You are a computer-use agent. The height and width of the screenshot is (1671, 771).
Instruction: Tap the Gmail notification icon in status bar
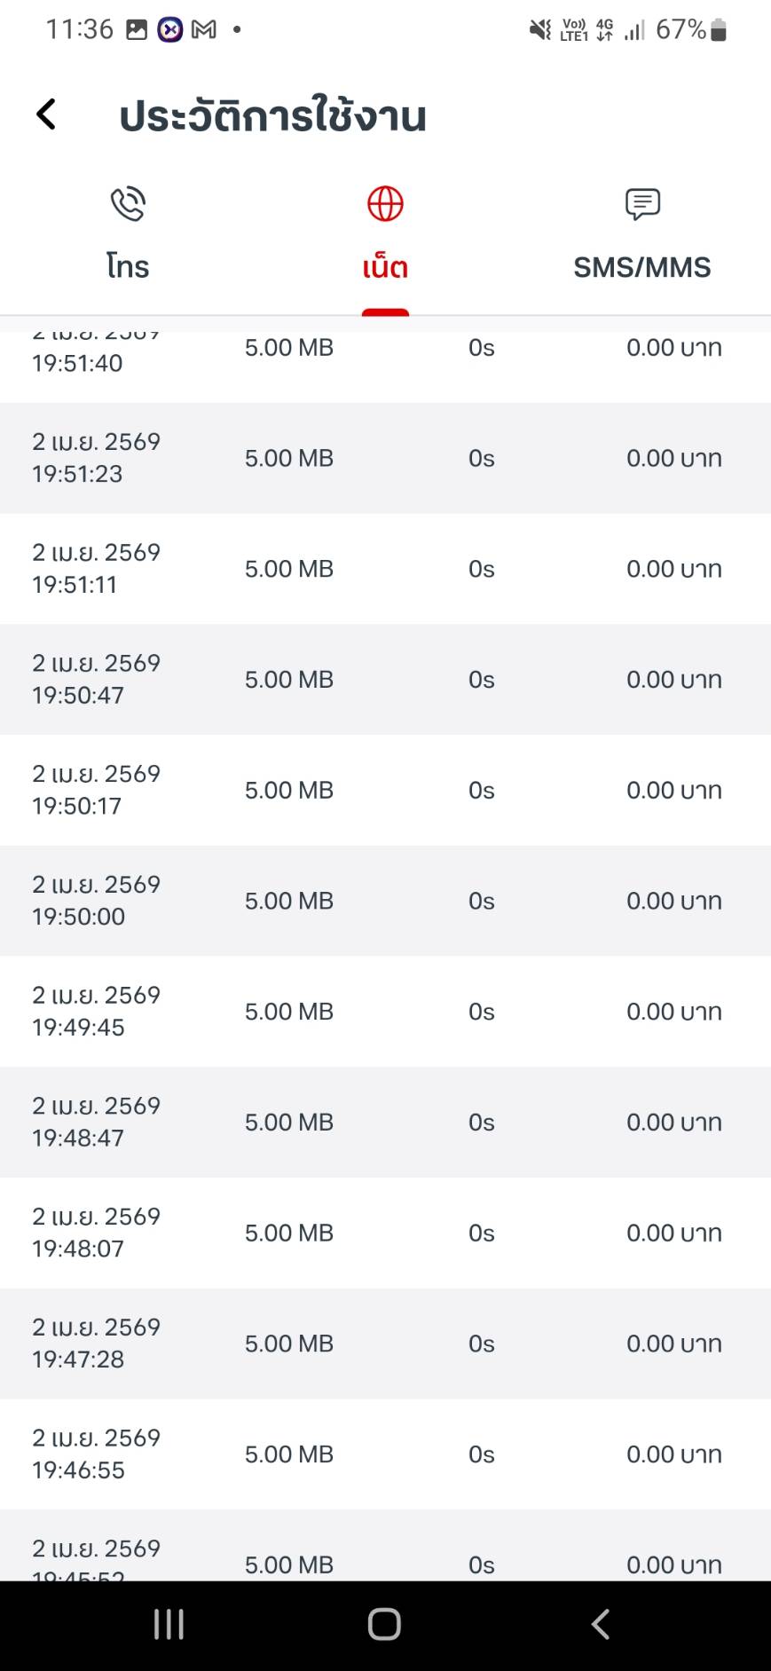pos(204,30)
